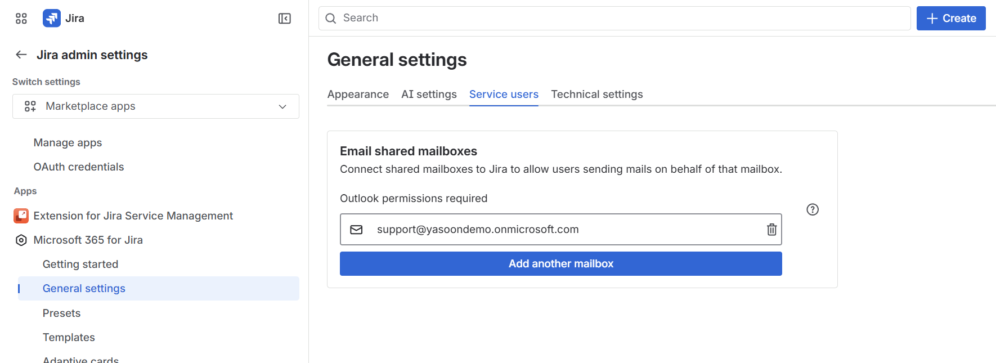The image size is (996, 363).
Task: Click the Jira logo icon
Action: pos(52,19)
